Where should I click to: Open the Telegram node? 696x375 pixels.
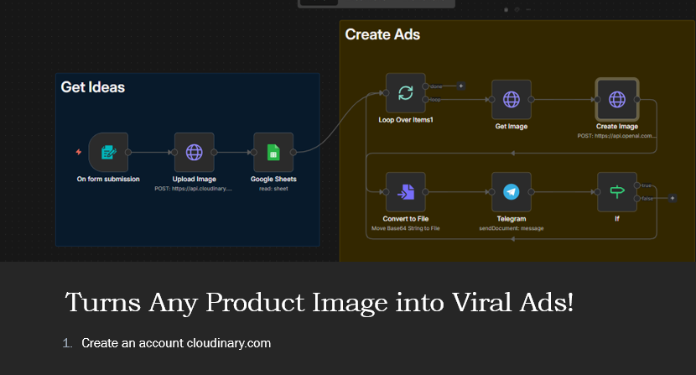(512, 192)
